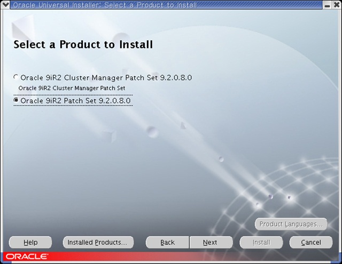Select the Oracle 9iR2 Patch Set 9.2.0.8.0 radio button
This screenshot has width=342, height=264.
[16, 100]
